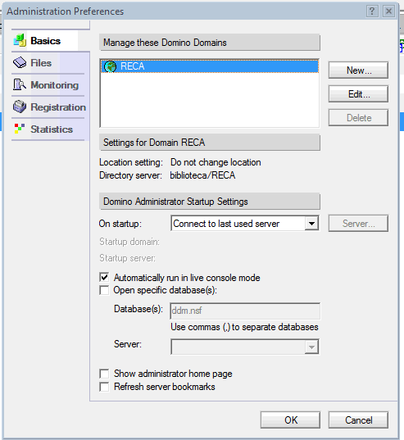Click the Registration section icon
The width and height of the screenshot is (404, 440).
(x=20, y=107)
